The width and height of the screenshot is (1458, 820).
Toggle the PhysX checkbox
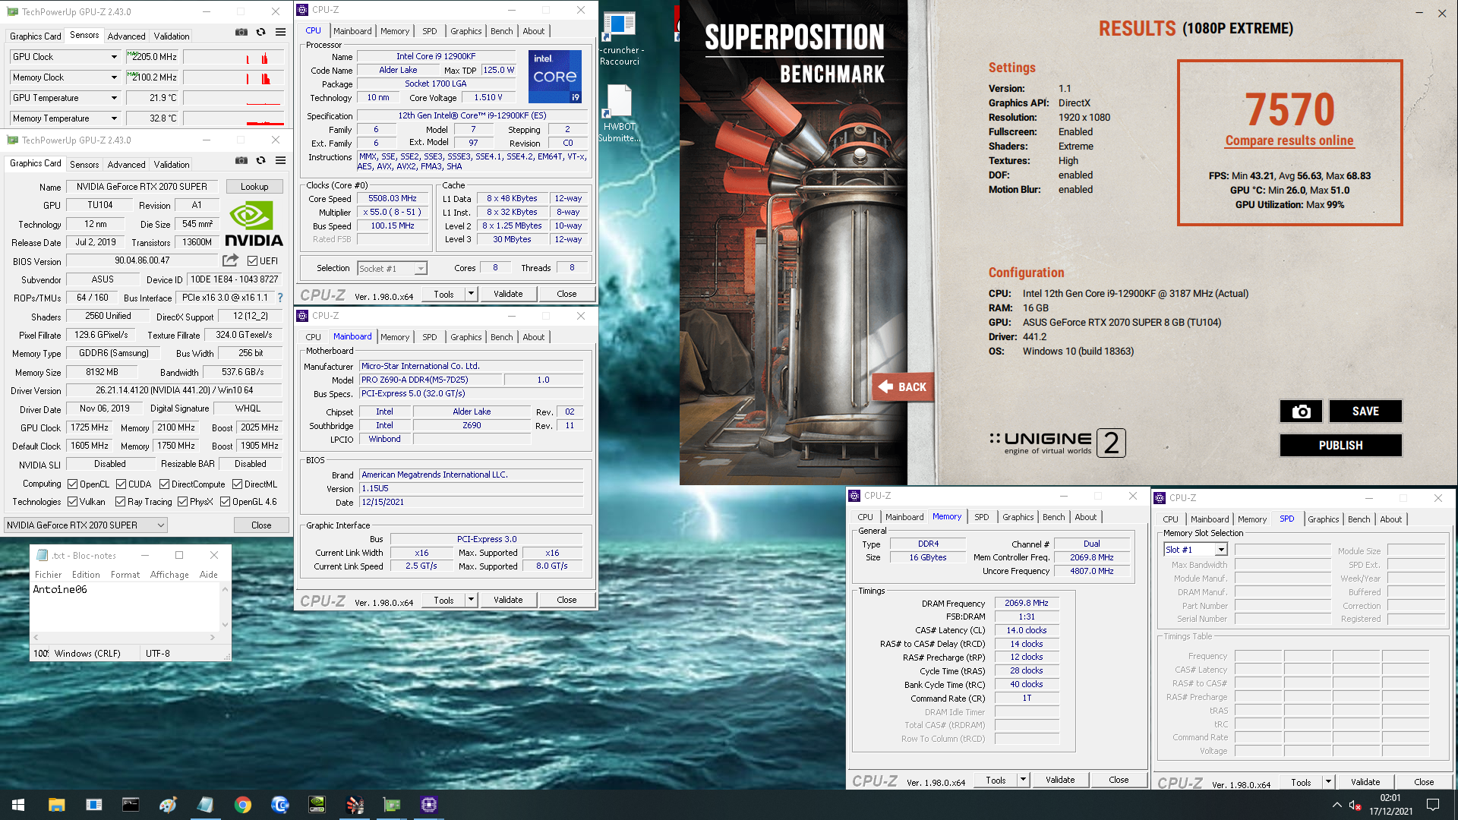coord(182,502)
